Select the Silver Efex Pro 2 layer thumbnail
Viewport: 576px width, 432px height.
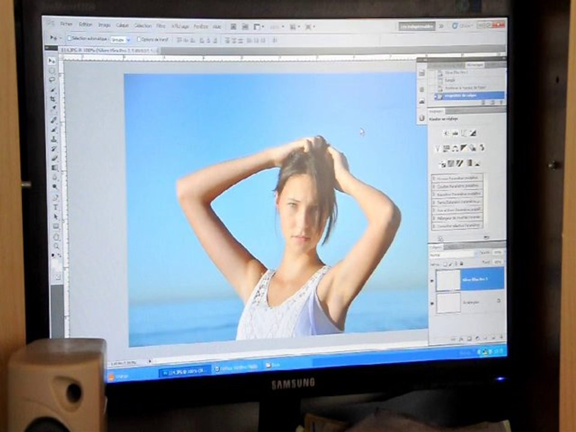tap(448, 280)
